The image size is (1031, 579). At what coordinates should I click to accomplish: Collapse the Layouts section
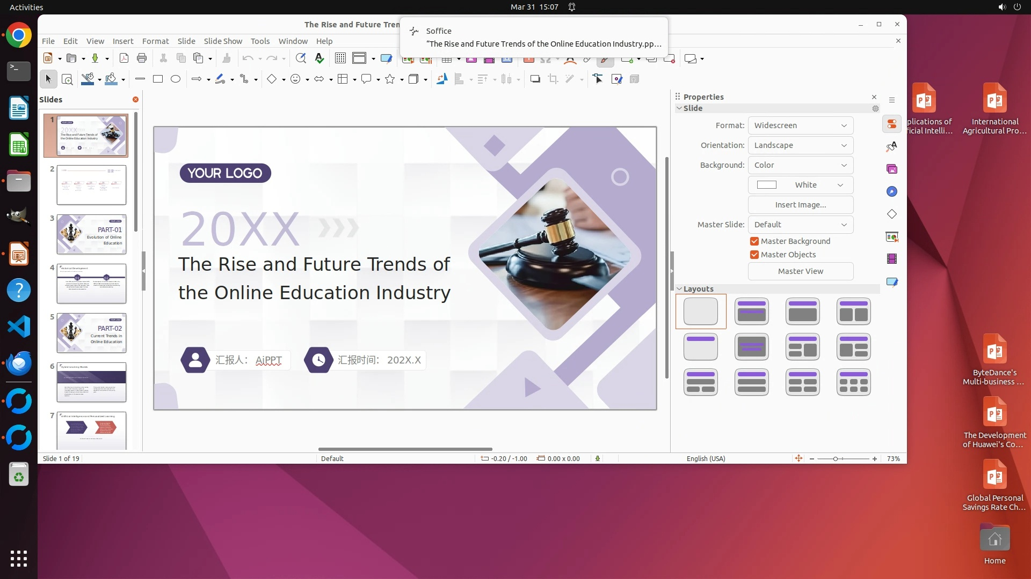680,289
